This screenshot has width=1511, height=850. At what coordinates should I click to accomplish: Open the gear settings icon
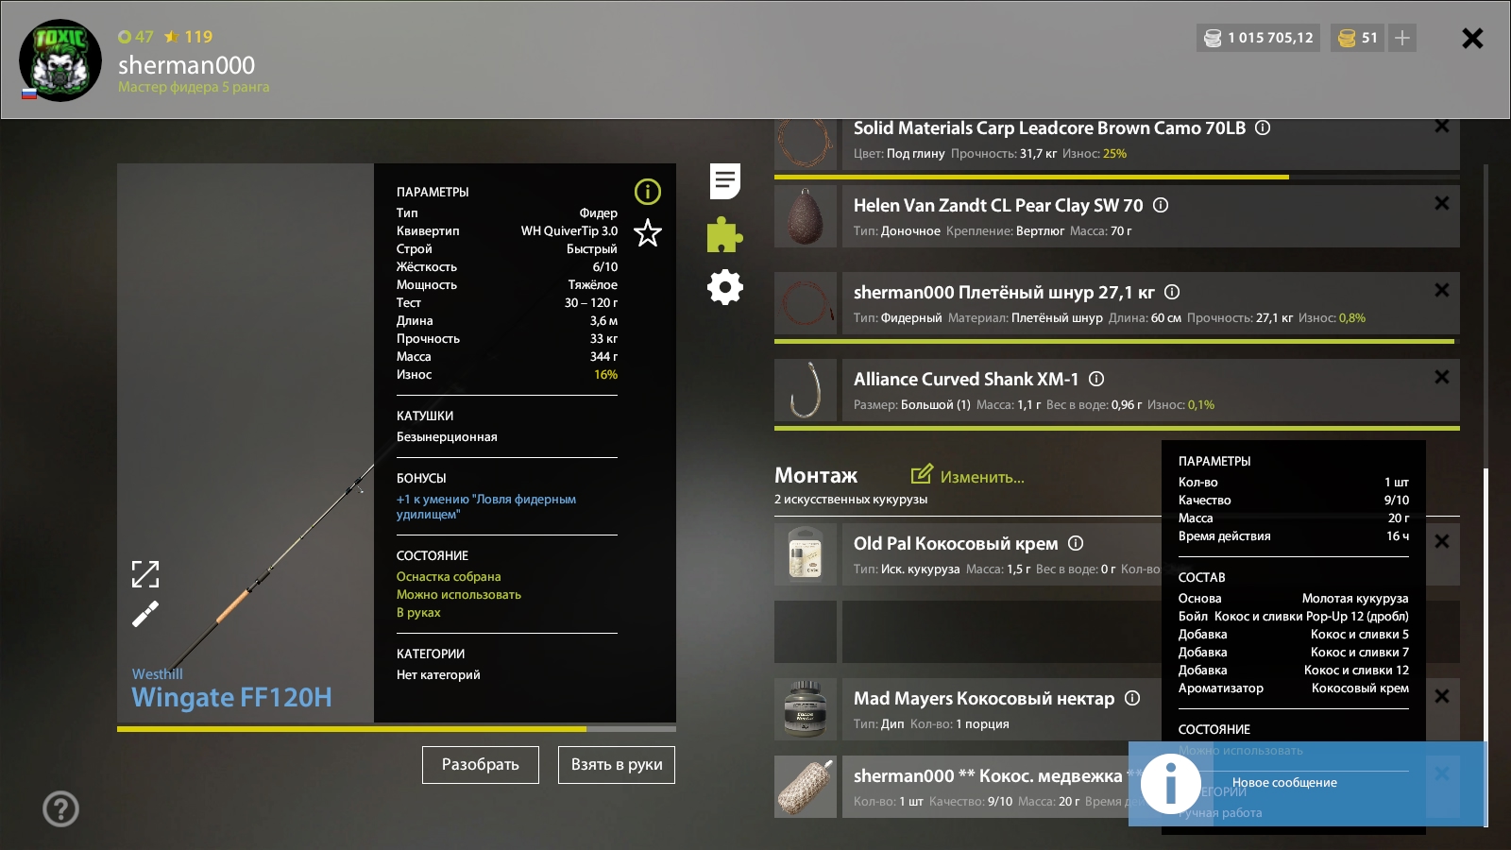[724, 287]
